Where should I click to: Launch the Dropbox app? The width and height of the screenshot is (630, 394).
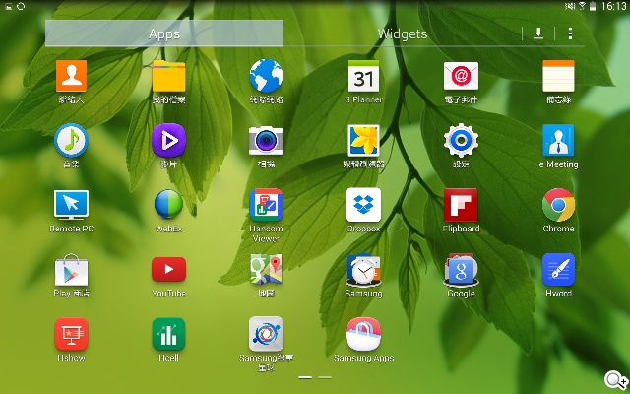tap(363, 205)
